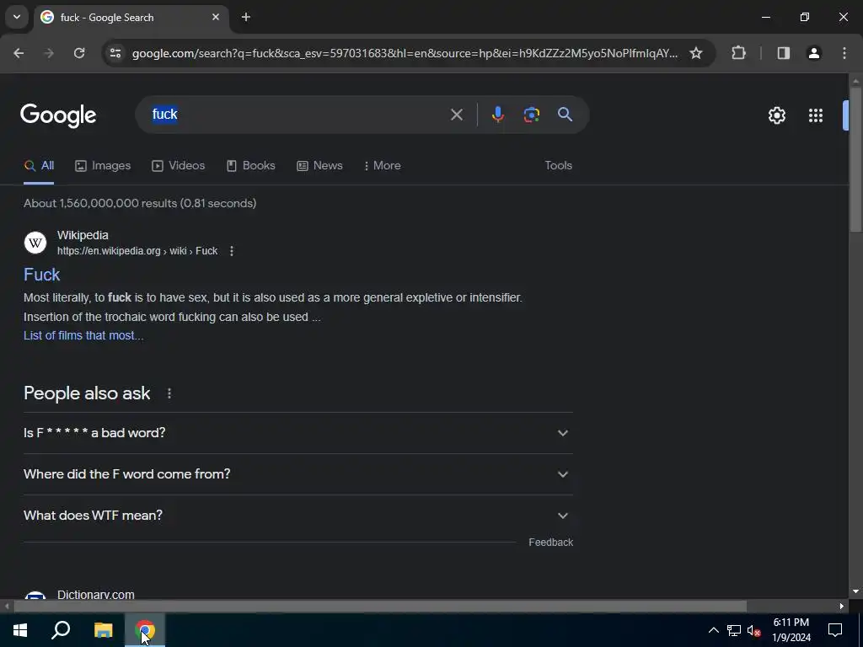The image size is (863, 647).
Task: Open the tab search dropdown arrow
Action: pos(17,17)
